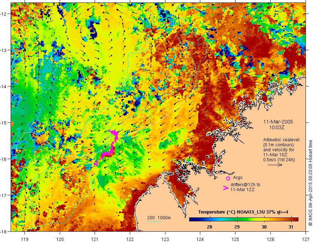Click the vertical IMOS copyright timestamp text
The width and height of the screenshot is (313, 242).
(x=310, y=183)
